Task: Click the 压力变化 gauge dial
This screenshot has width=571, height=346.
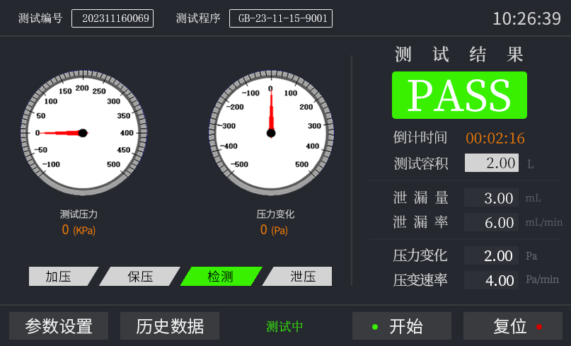Action: click(270, 132)
